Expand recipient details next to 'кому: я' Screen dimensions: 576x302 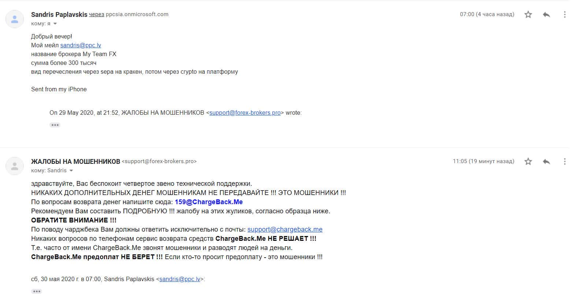55,24
